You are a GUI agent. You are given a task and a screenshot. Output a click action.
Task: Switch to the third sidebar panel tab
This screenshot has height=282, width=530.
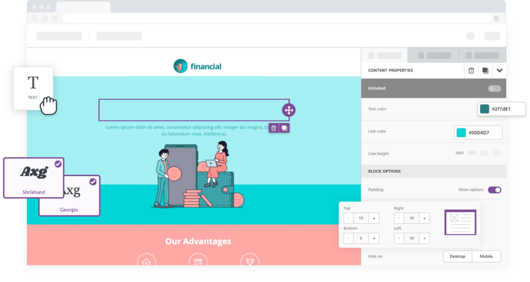tap(482, 55)
